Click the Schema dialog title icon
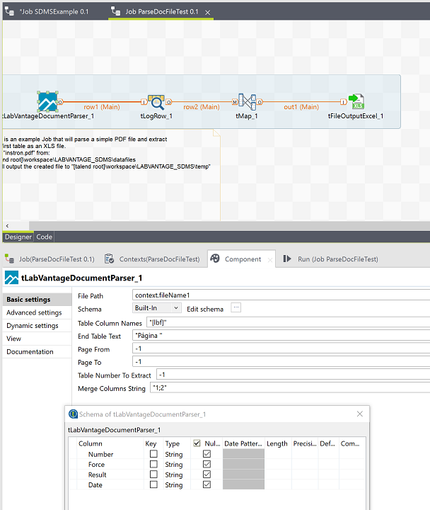The image size is (430, 510). [x=73, y=414]
